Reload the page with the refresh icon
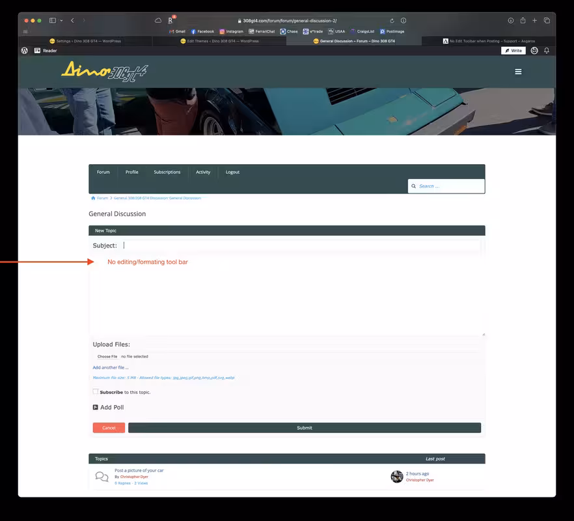This screenshot has width=574, height=521. 392,21
